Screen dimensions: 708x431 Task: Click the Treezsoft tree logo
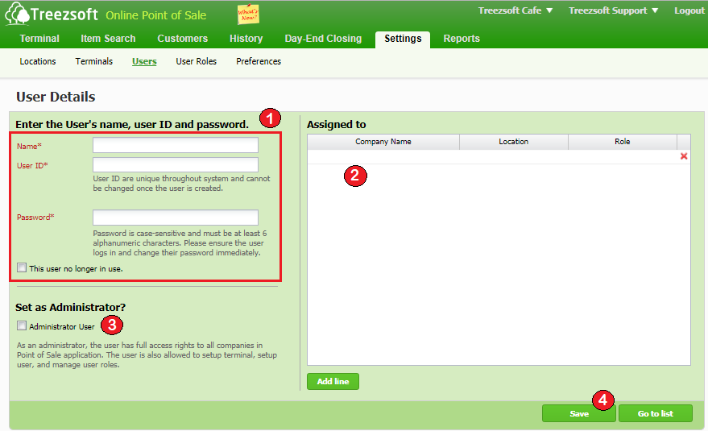click(17, 14)
